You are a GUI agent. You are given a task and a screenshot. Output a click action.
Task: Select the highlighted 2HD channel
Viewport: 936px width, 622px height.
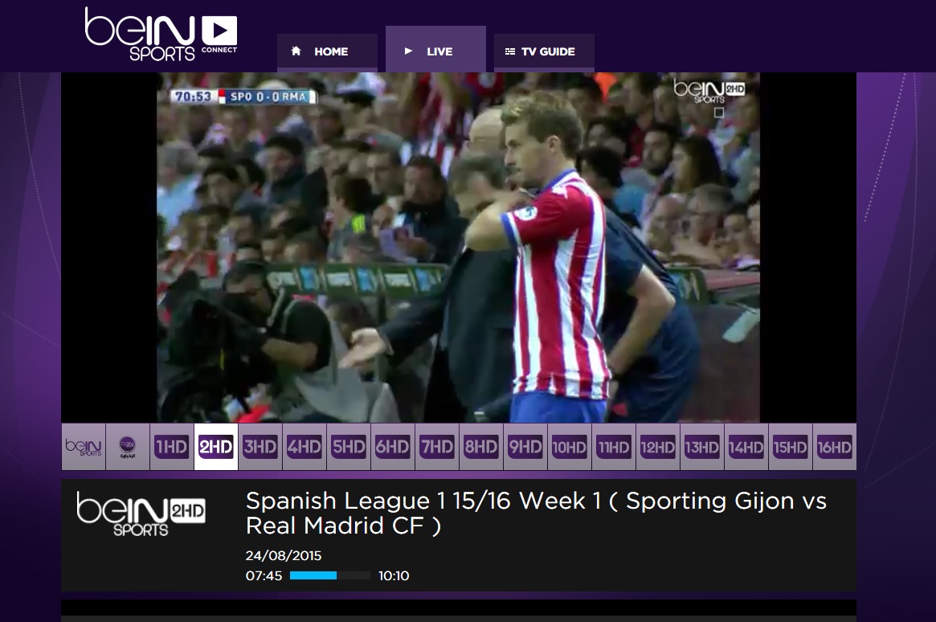[x=216, y=447]
